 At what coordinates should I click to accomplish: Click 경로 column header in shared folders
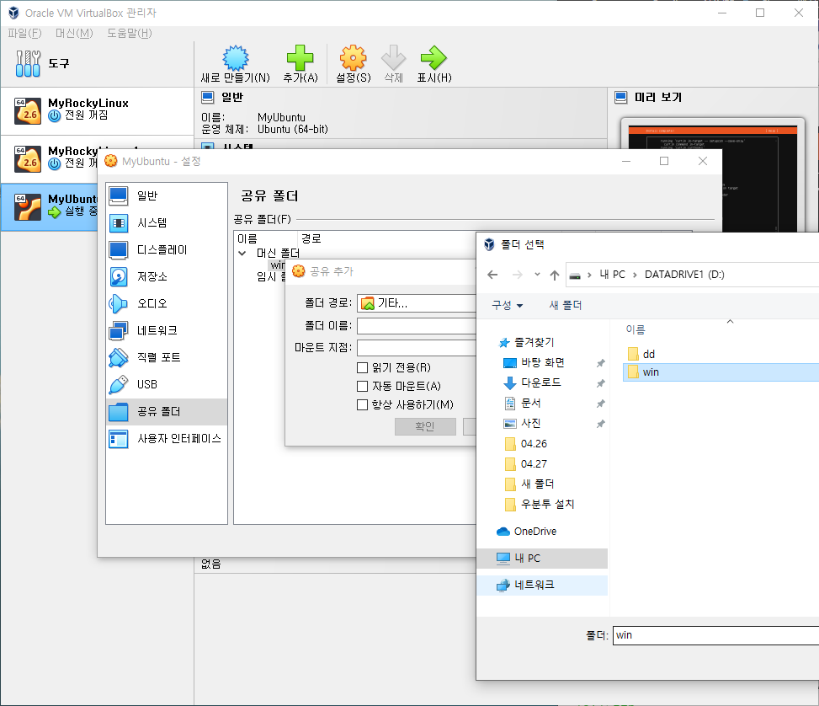(x=311, y=238)
